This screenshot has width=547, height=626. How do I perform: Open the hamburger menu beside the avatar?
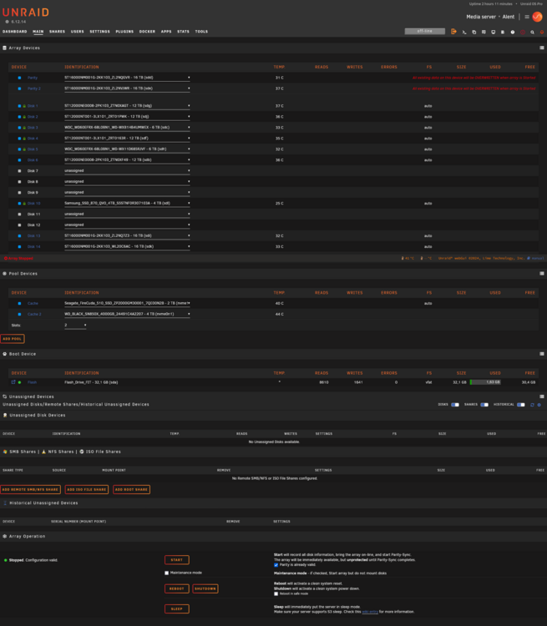pyautogui.click(x=527, y=17)
